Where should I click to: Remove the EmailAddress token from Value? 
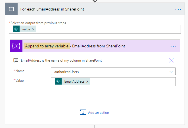87,81
